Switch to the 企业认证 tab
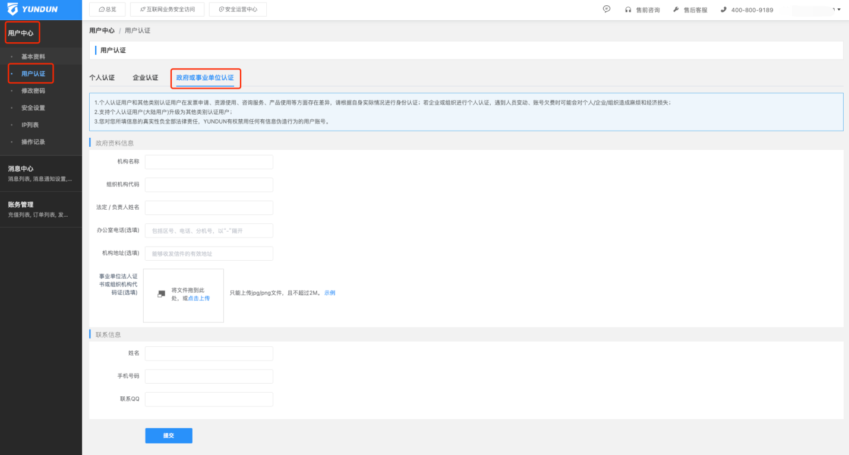 tap(145, 78)
